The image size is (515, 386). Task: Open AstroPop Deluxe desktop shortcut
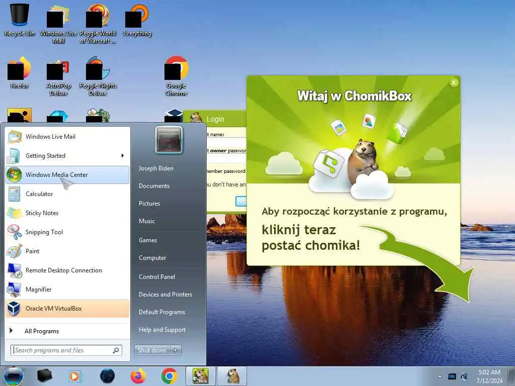click(x=58, y=76)
